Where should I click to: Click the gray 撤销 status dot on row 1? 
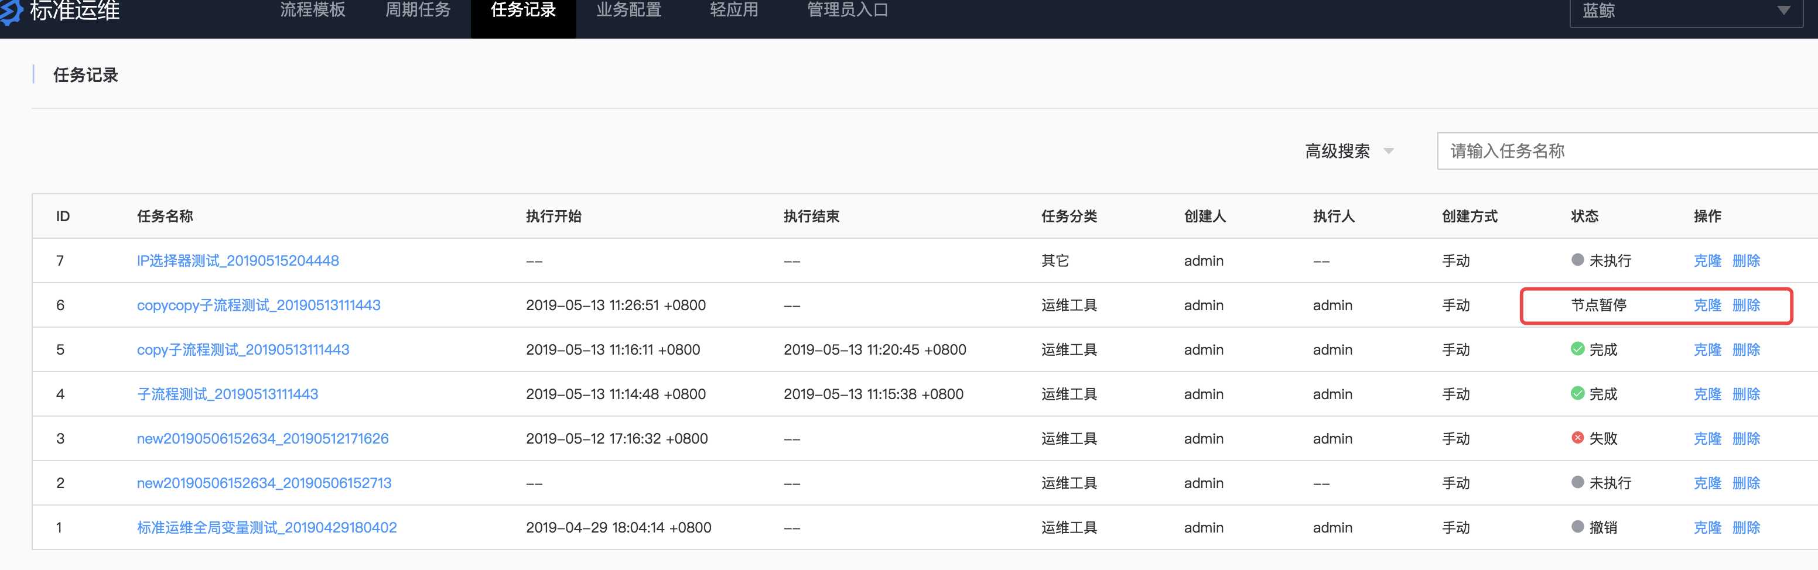[x=1578, y=527]
